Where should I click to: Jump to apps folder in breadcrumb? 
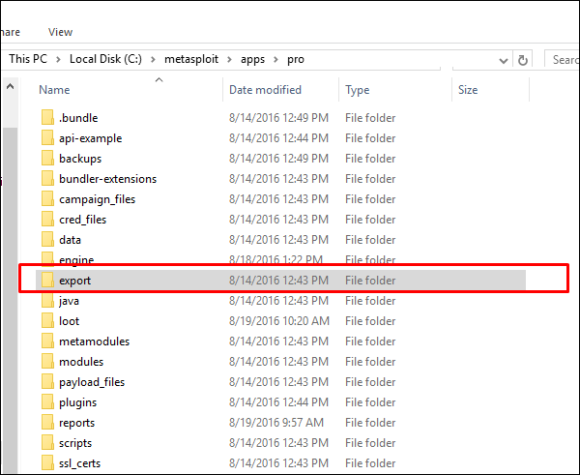click(252, 59)
